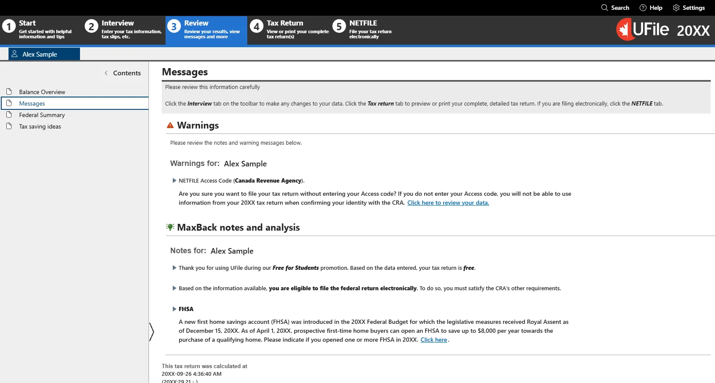This screenshot has height=383, width=715.
Task: Expand the Free for Students note triangle
Action: tap(174, 268)
